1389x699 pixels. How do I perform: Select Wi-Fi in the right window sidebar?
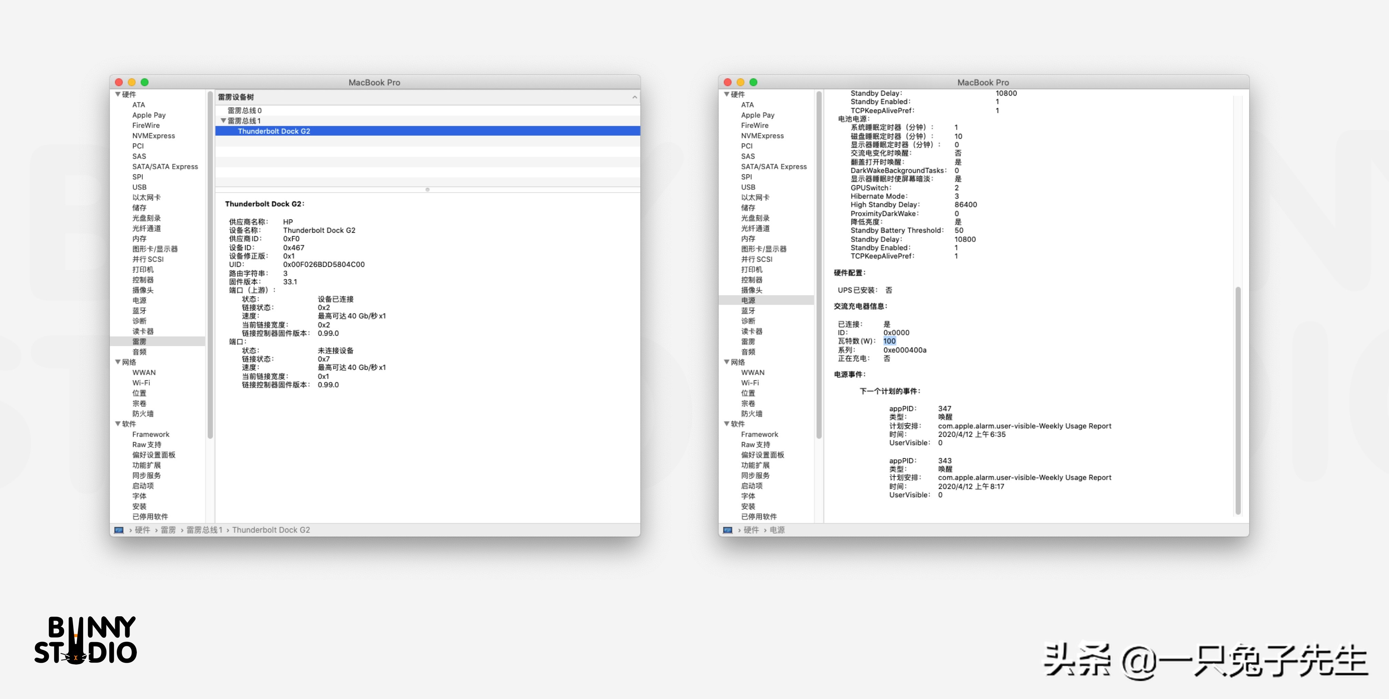[749, 383]
